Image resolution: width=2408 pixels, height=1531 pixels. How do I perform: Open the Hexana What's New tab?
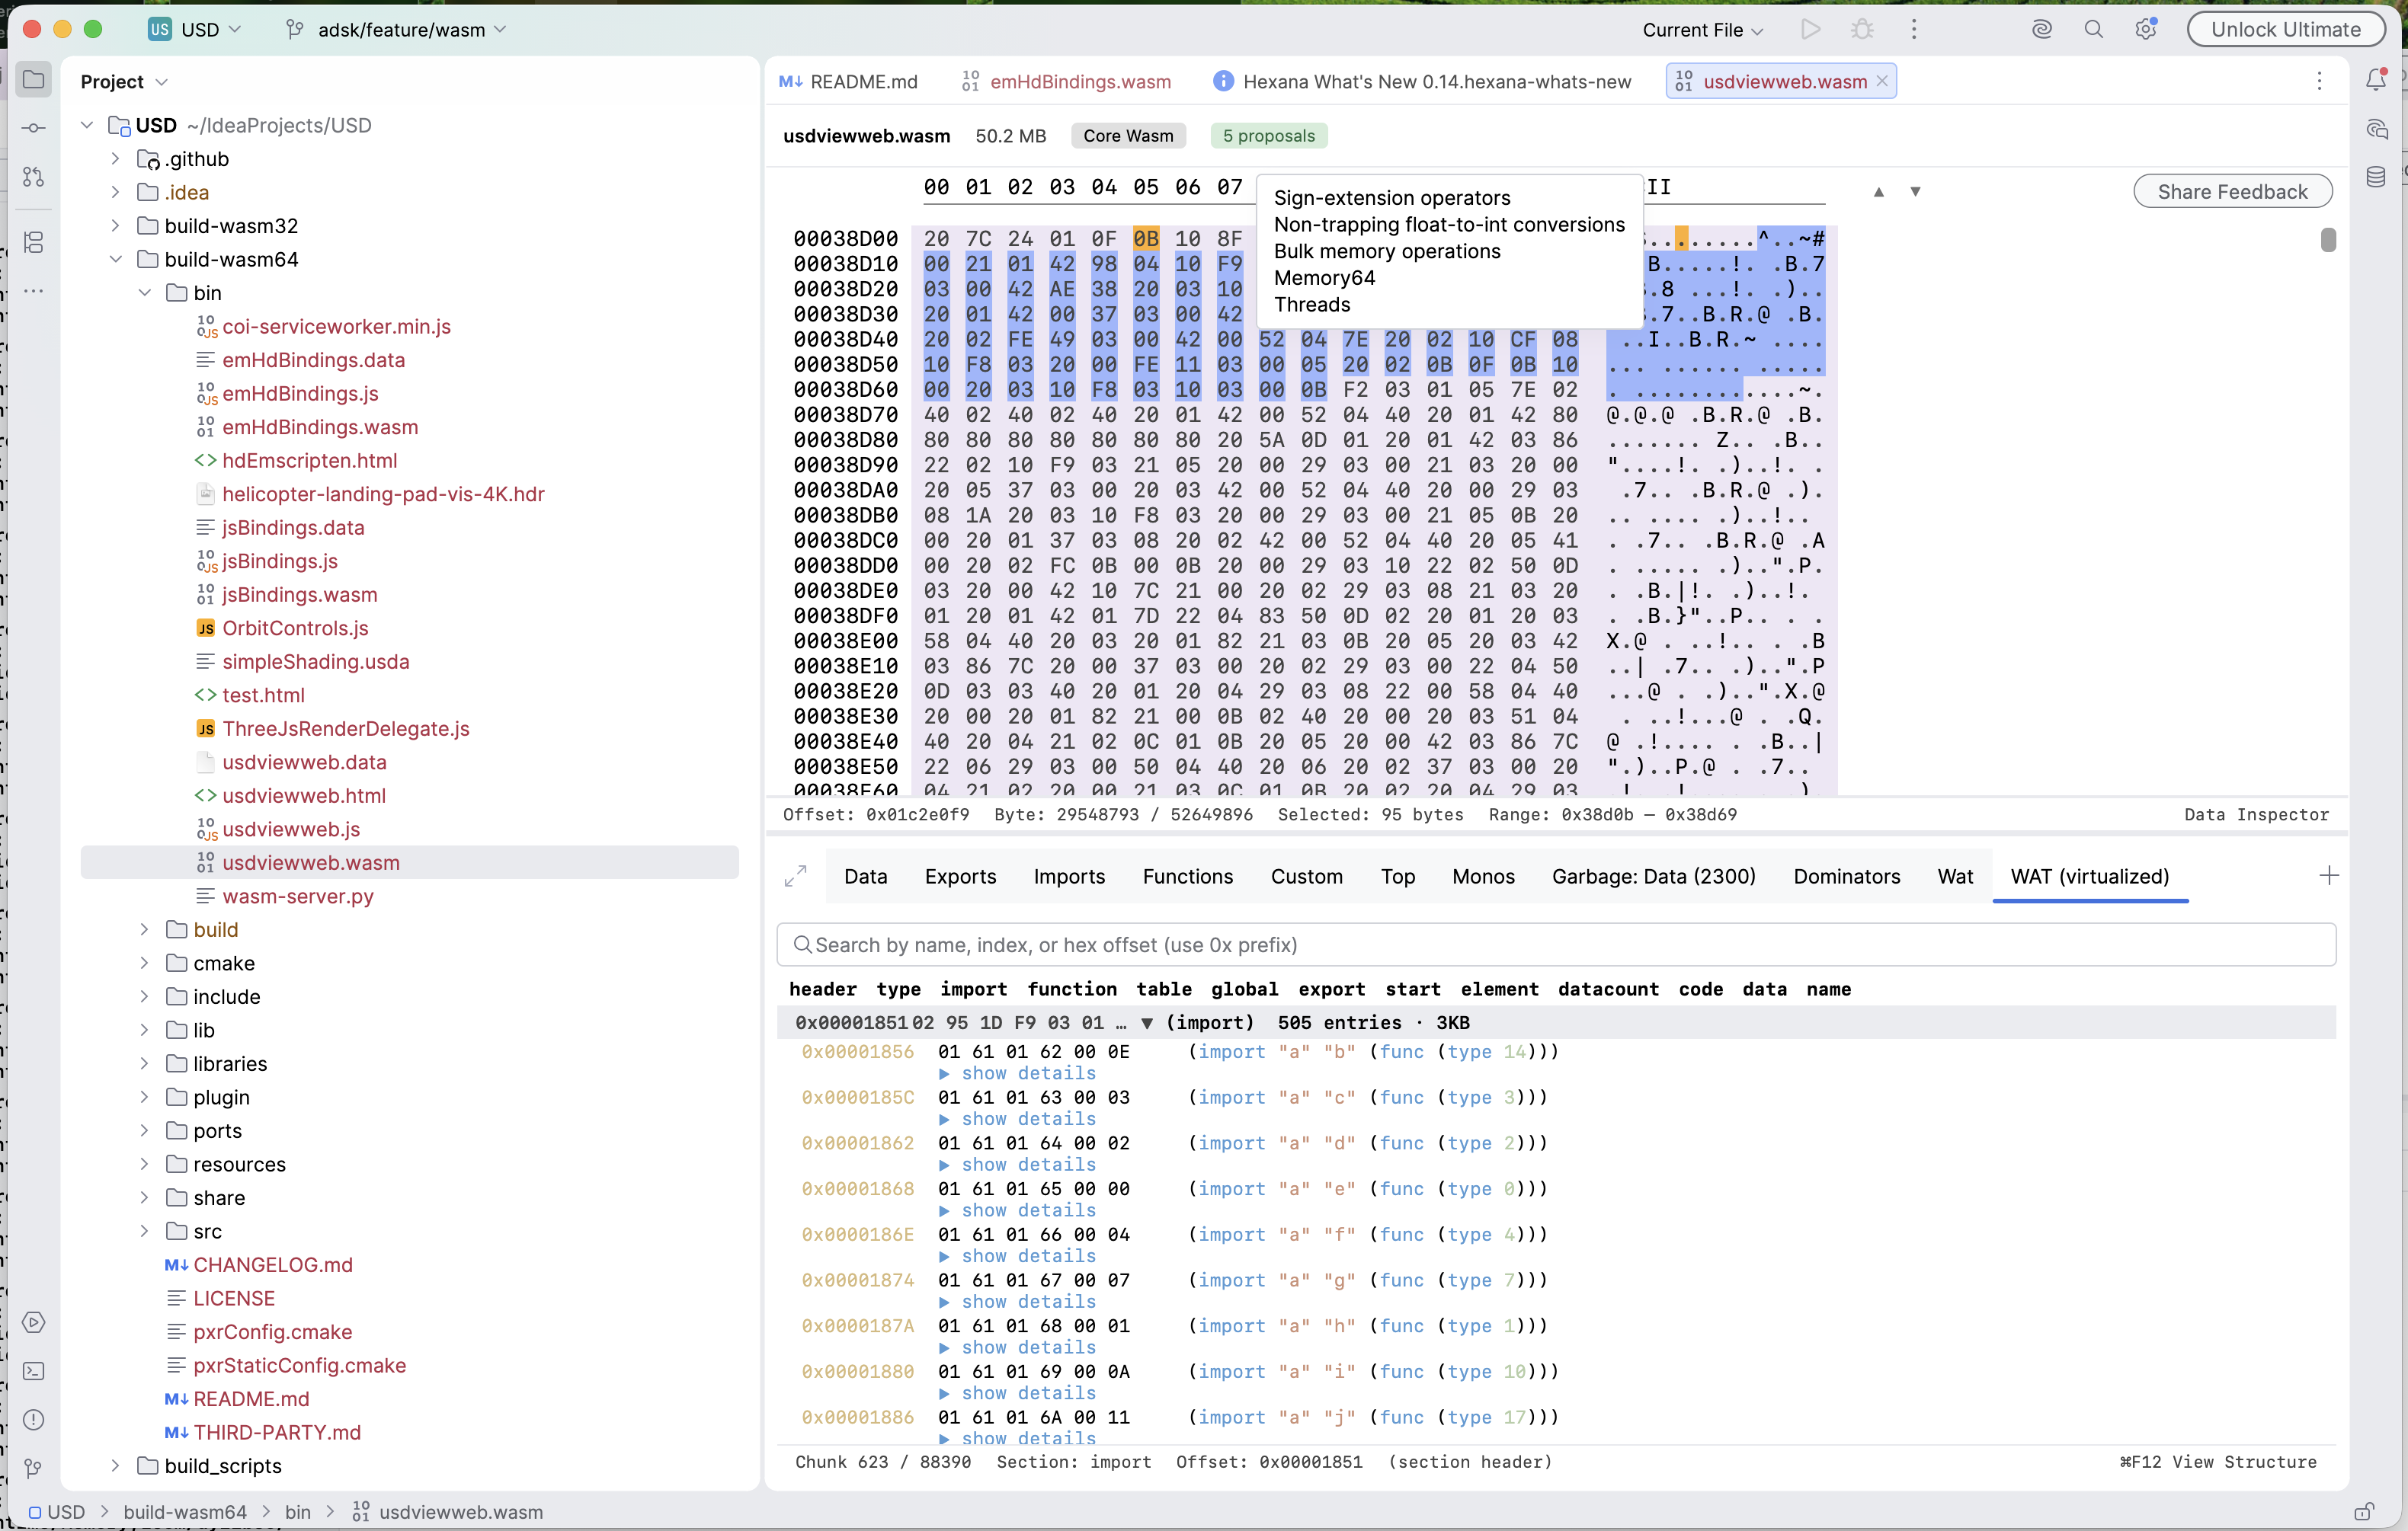pos(1421,81)
